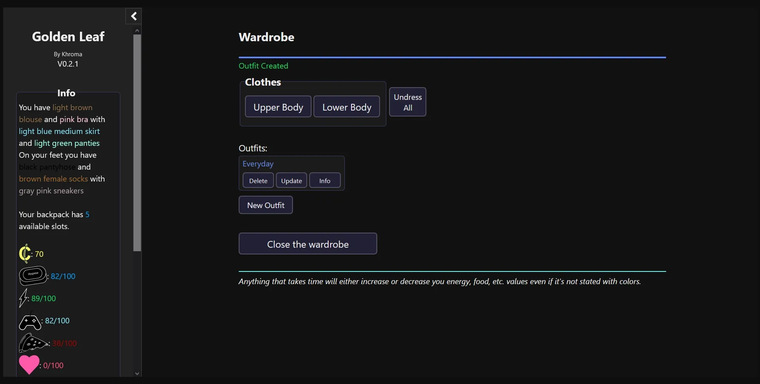760x384 pixels.
Task: Delete the Everyday outfit
Action: coord(258,181)
